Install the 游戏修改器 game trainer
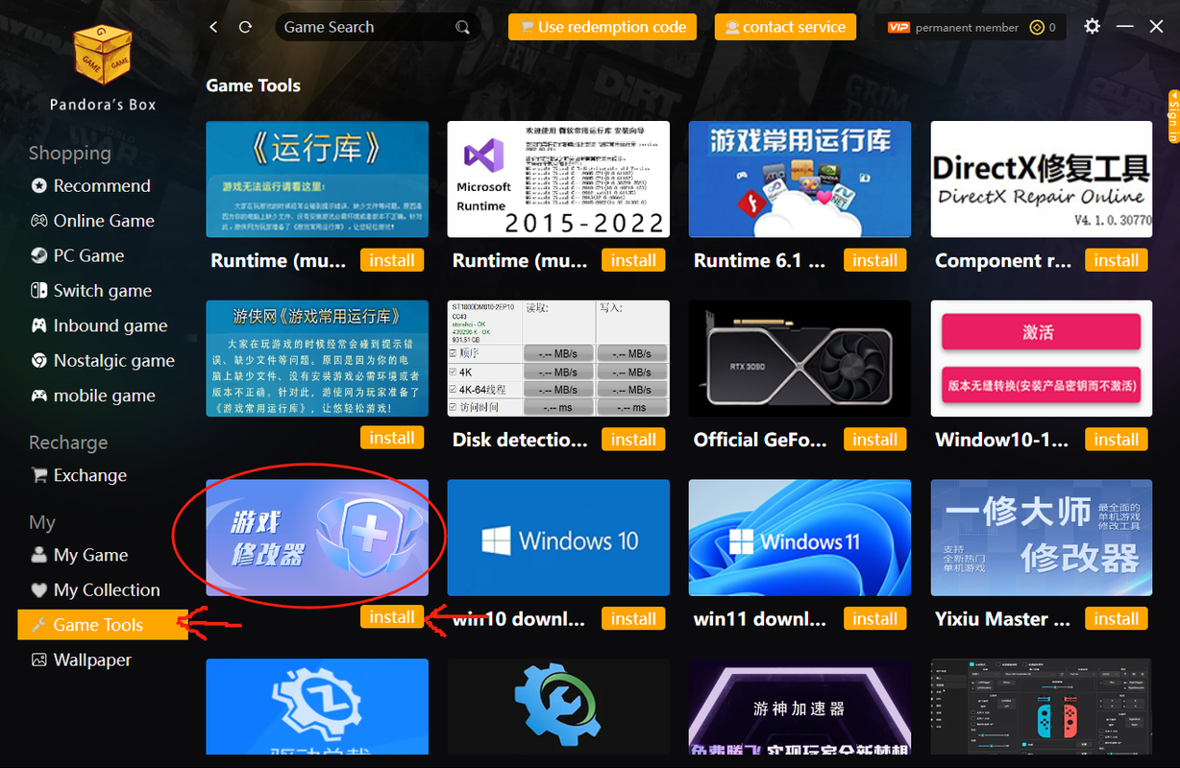Screen dimensions: 1180x768 pyautogui.click(x=392, y=617)
